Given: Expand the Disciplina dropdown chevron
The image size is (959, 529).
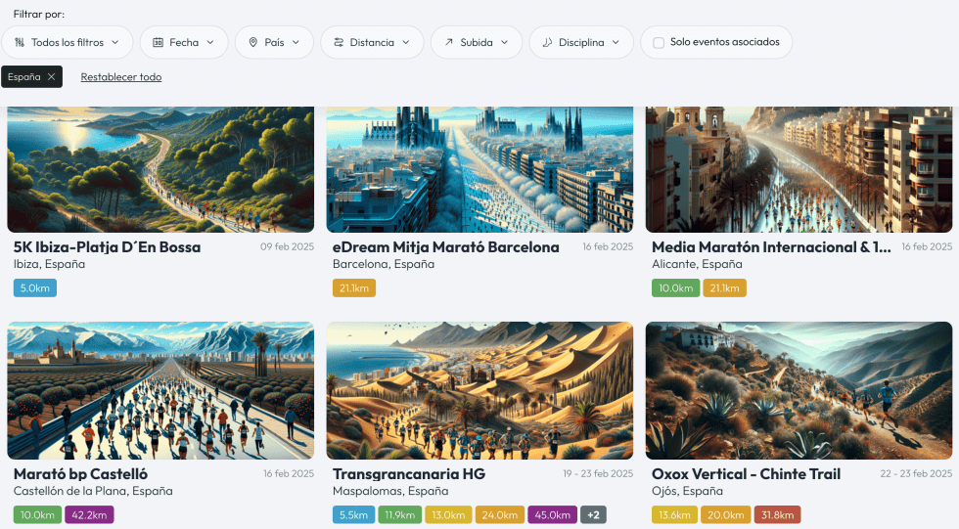Looking at the screenshot, I should click(x=616, y=43).
